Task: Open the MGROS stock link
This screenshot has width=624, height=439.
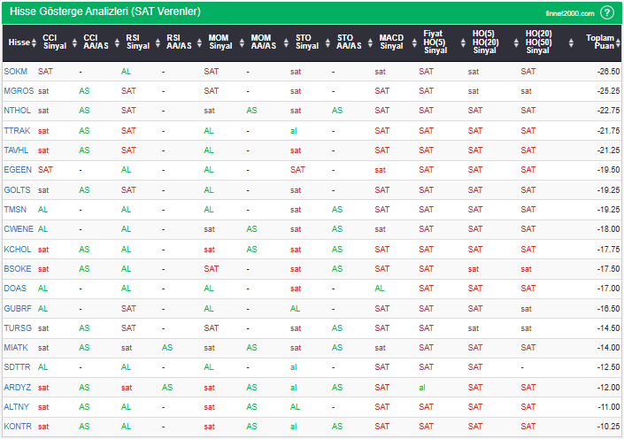Action: point(18,90)
